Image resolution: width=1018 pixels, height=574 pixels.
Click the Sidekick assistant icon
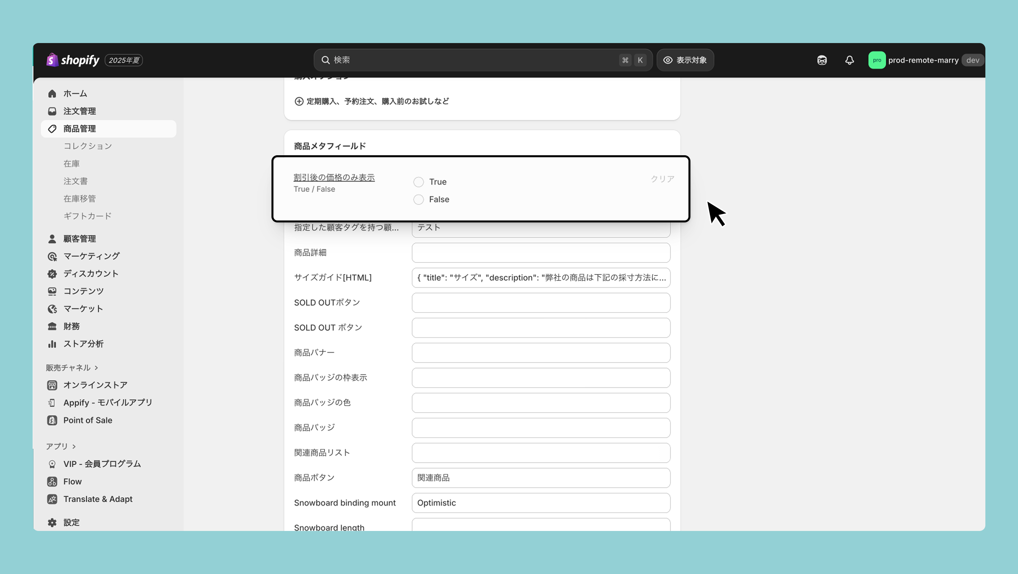(x=822, y=60)
